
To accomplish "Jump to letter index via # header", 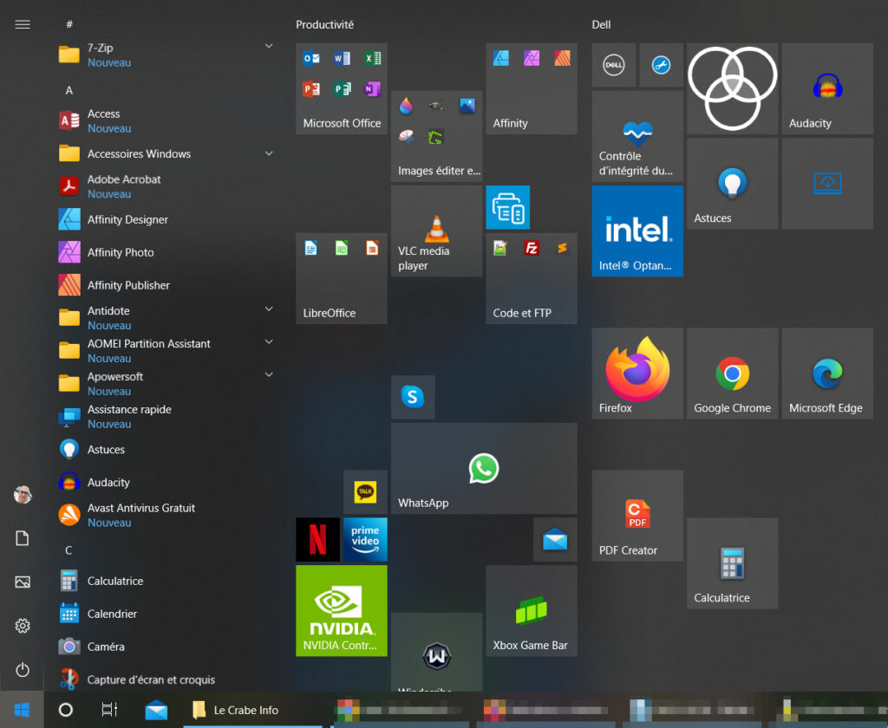I will click(x=69, y=24).
